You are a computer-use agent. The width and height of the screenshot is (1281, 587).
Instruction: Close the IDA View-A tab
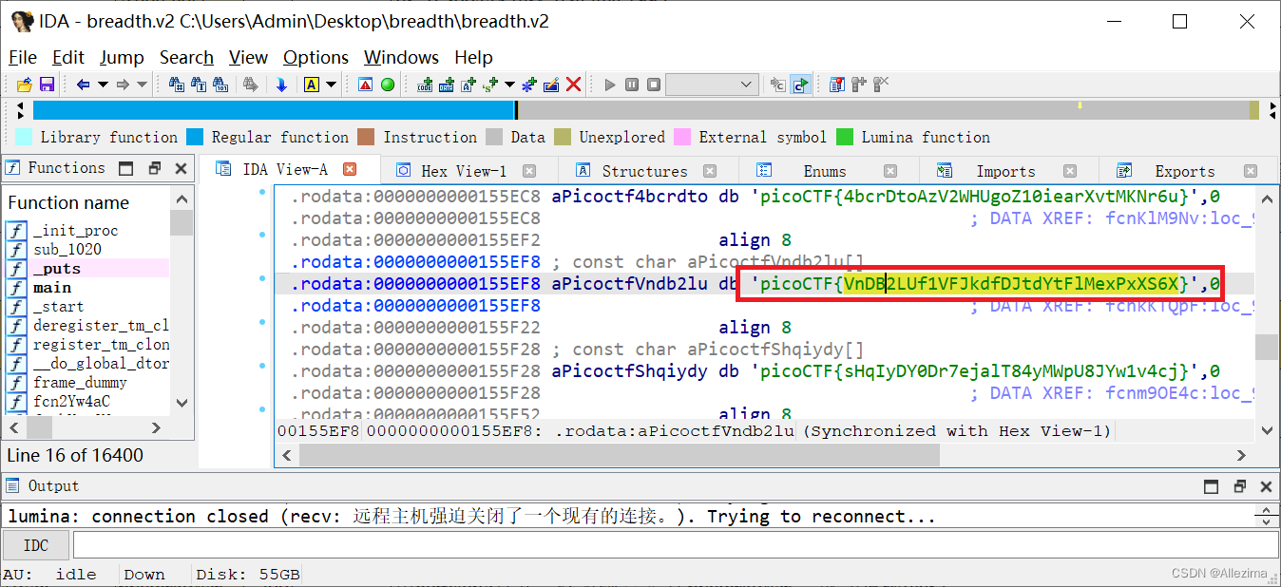(350, 169)
